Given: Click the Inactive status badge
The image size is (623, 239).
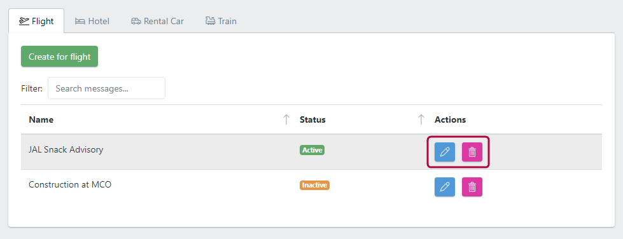Looking at the screenshot, I should pyautogui.click(x=314, y=185).
